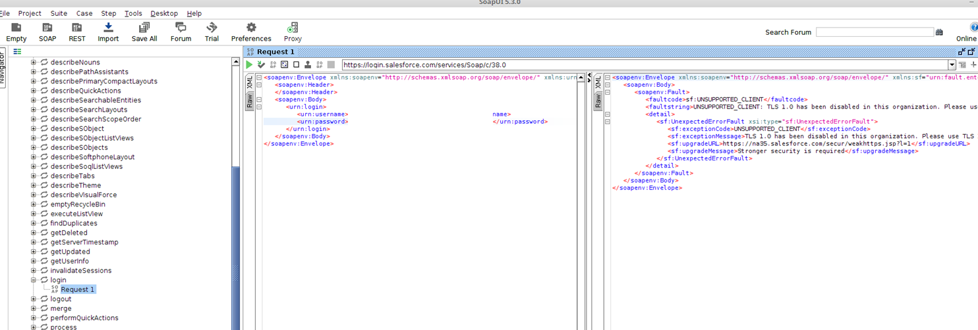
Task: Click the Save All icon
Action: click(144, 27)
